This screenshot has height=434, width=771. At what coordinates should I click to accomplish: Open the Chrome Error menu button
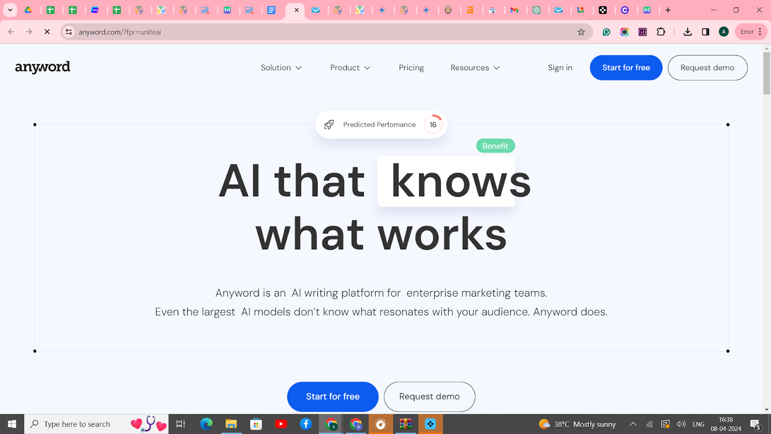[751, 32]
